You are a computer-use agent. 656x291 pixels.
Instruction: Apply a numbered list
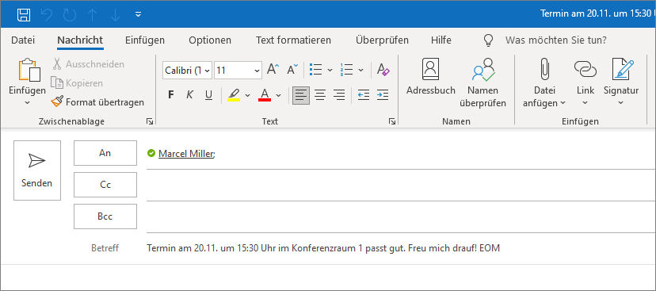(347, 70)
